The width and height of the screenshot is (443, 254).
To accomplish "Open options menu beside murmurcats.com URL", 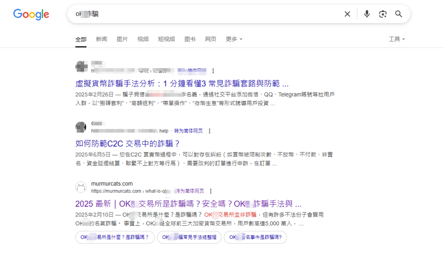I will [210, 191].
